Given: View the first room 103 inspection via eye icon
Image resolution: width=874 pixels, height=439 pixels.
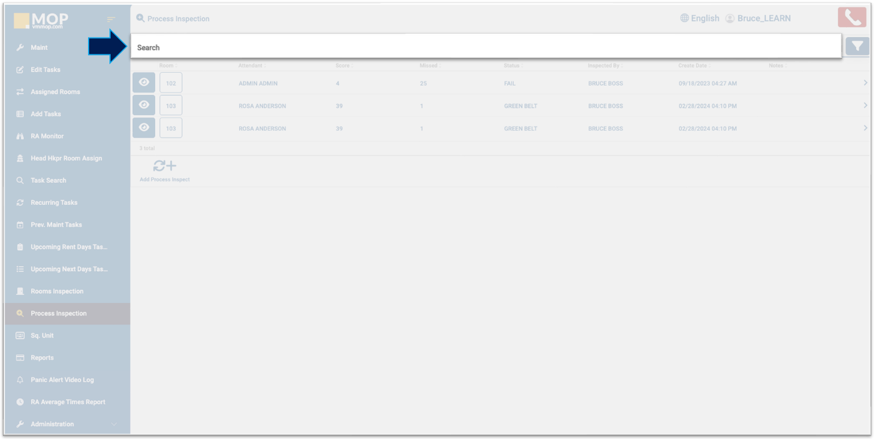Looking at the screenshot, I should (144, 105).
